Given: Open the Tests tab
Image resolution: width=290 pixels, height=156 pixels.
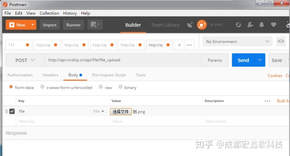Looking at the screenshot, I should click(141, 75).
